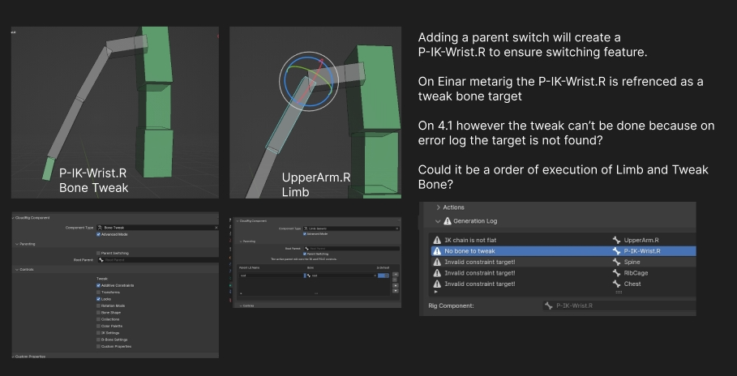Clear the Limb component type

(x=397, y=229)
